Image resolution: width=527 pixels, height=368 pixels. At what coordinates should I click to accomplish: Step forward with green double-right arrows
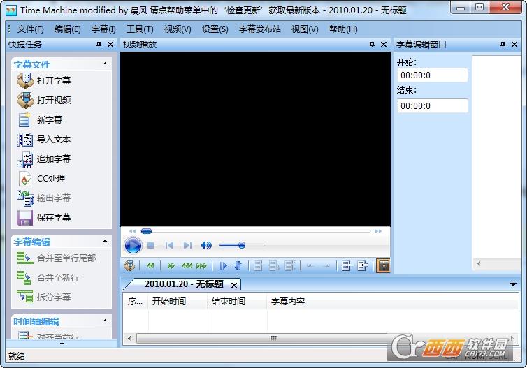[x=171, y=266]
